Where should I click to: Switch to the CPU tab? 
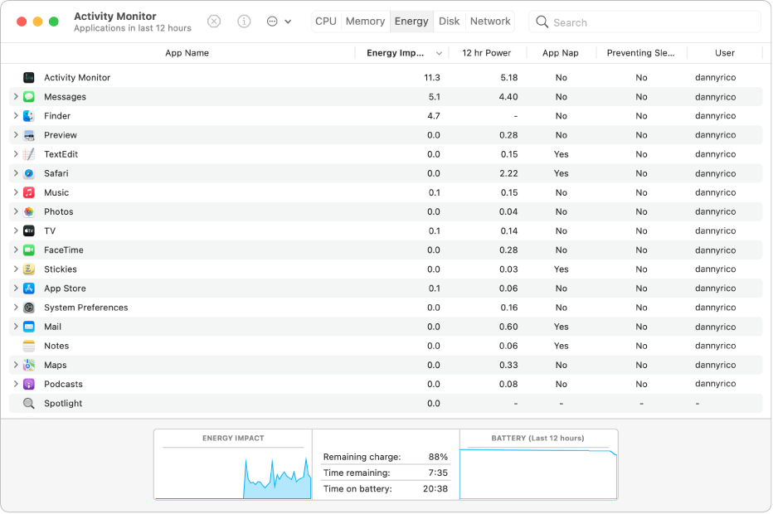coord(326,22)
